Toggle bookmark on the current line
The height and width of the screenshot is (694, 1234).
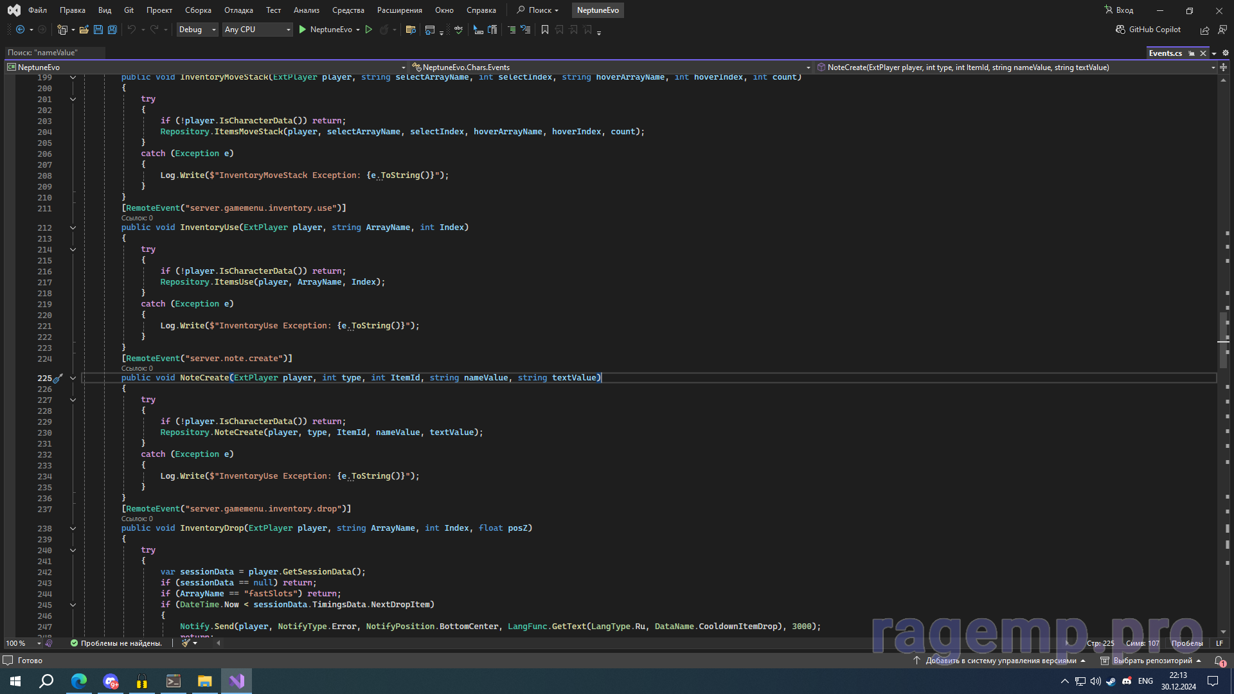click(x=545, y=30)
